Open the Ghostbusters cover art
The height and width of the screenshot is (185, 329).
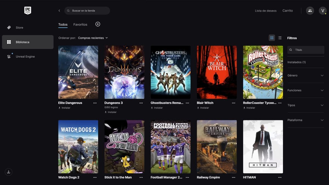[171, 72]
